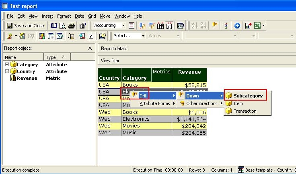Close the Report objects panel
The width and height of the screenshot is (296, 174).
90,49
